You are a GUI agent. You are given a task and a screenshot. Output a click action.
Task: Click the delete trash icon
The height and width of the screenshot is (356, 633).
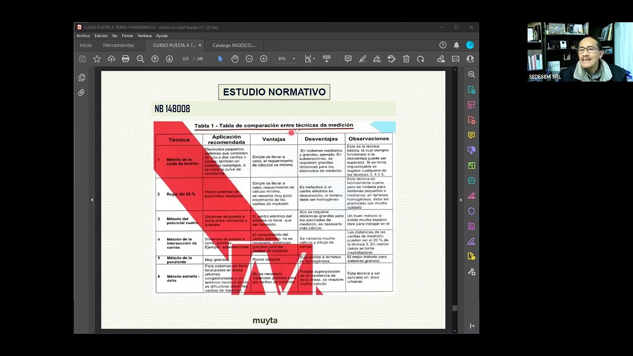[x=406, y=59]
